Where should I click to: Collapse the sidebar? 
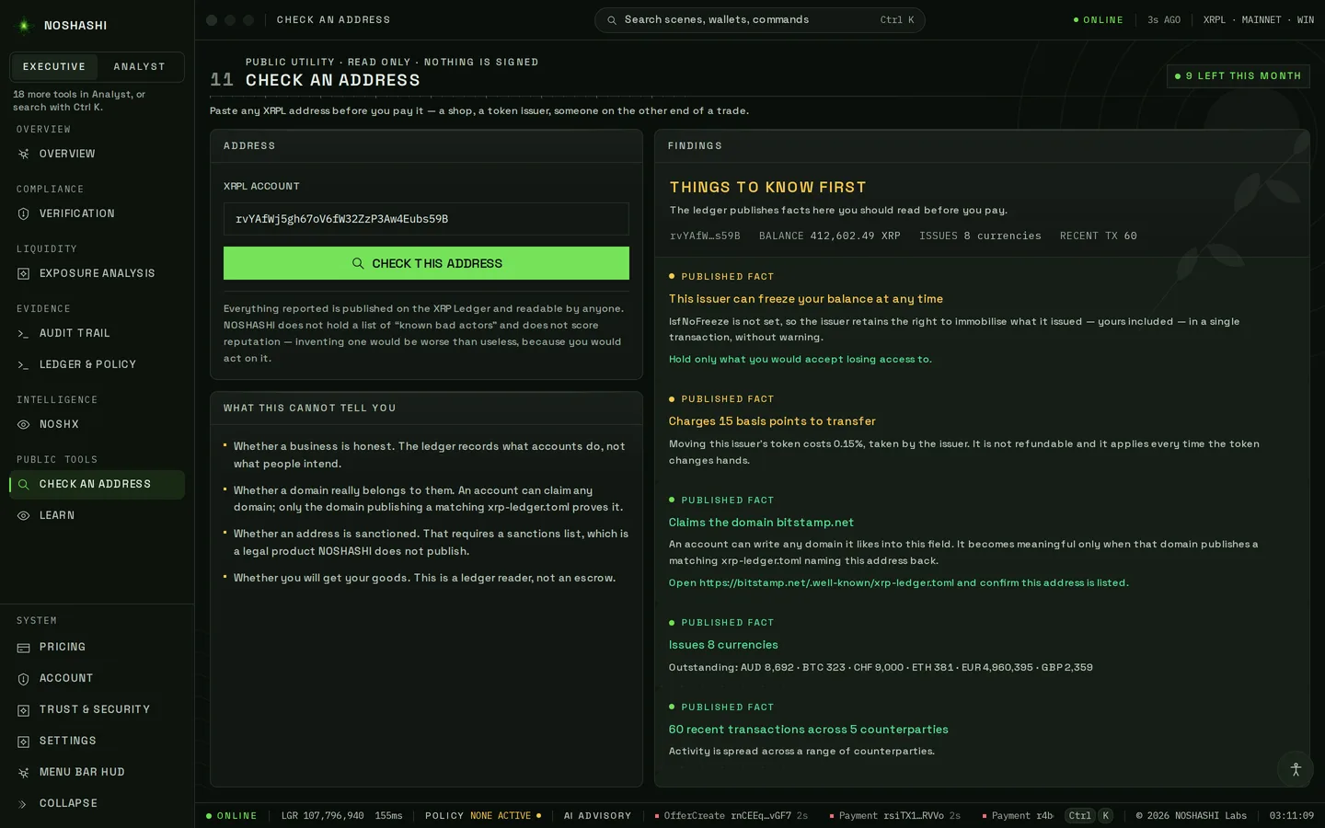97,803
